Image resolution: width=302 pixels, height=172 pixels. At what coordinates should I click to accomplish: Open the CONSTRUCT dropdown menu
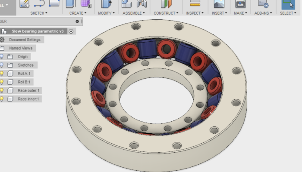coord(166,13)
